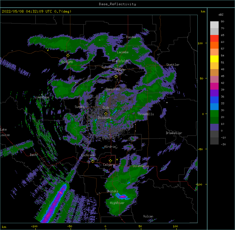The image size is (235, 230).
Task: Click the Strathmore label
Action: click(x=141, y=166)
